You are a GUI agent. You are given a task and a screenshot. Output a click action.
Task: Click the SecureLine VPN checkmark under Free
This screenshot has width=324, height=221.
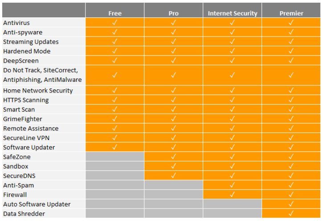pyautogui.click(x=115, y=138)
